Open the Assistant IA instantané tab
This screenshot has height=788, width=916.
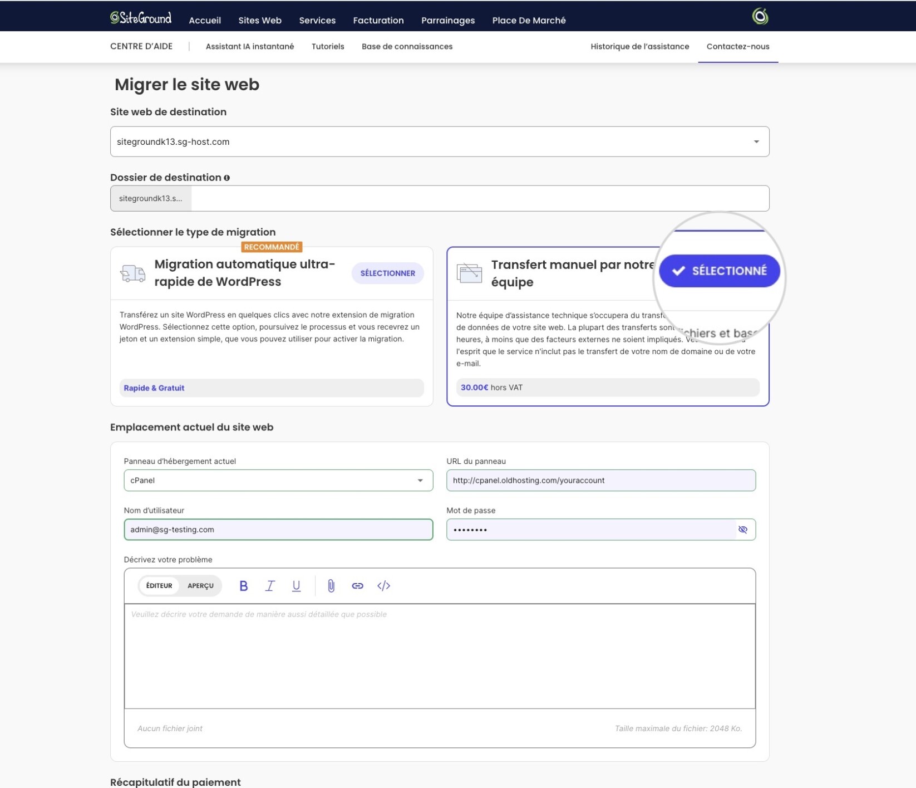250,47
